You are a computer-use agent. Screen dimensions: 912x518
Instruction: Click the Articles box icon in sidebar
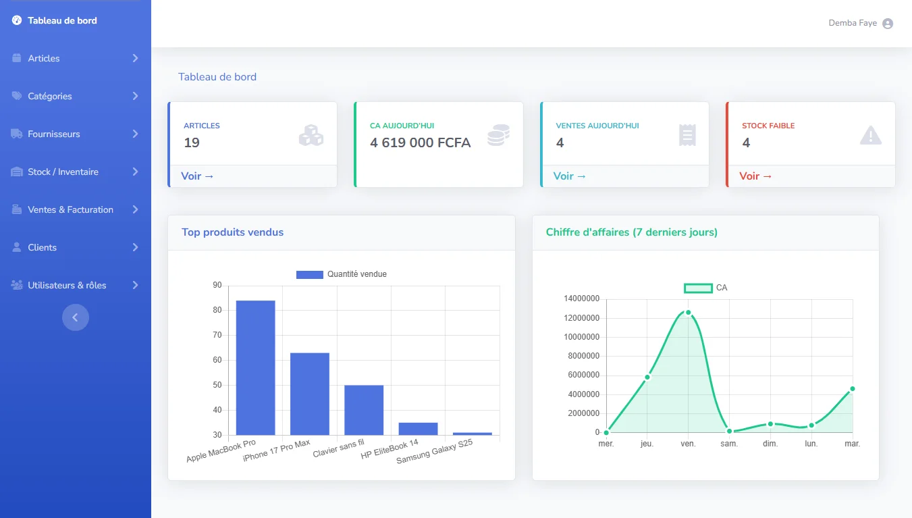(17, 58)
